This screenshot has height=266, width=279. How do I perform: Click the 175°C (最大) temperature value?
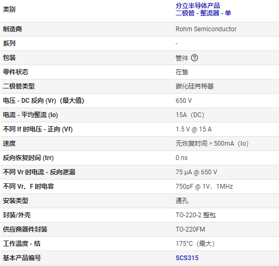tap(195, 244)
